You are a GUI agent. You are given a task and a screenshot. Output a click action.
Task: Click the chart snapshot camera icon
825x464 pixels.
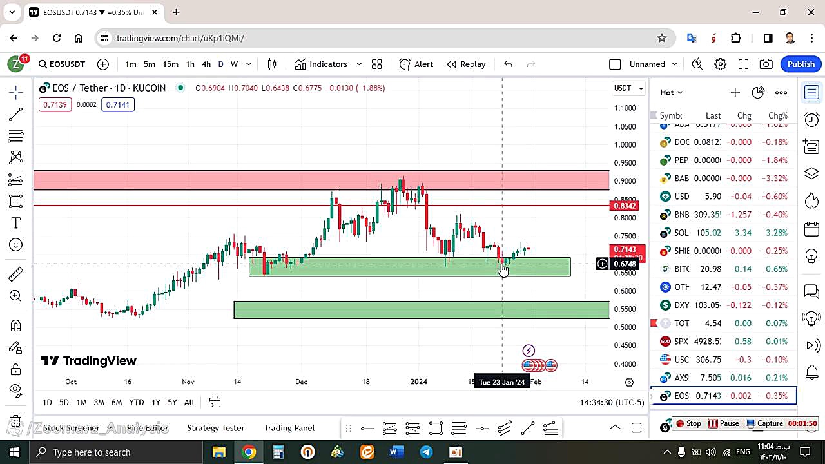point(766,64)
